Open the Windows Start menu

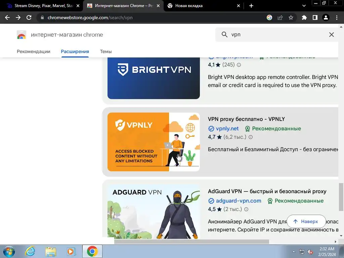point(9,251)
